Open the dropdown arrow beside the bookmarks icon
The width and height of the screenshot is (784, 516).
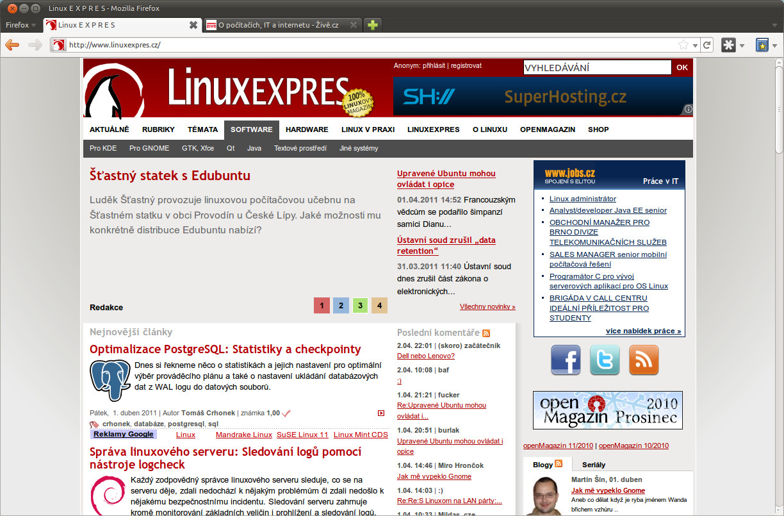pos(776,46)
